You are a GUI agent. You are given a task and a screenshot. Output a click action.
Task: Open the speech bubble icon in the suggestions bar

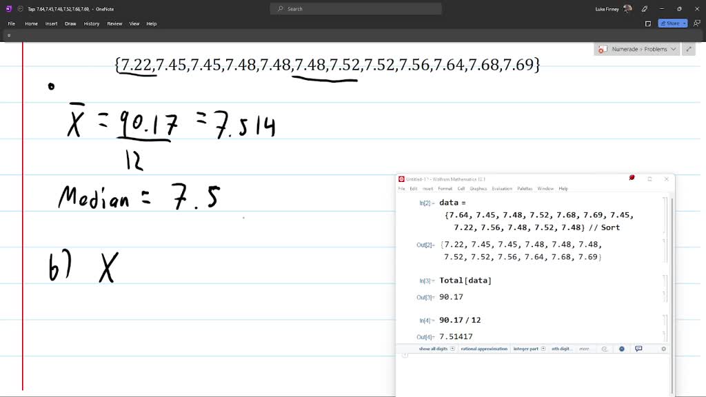pos(638,349)
